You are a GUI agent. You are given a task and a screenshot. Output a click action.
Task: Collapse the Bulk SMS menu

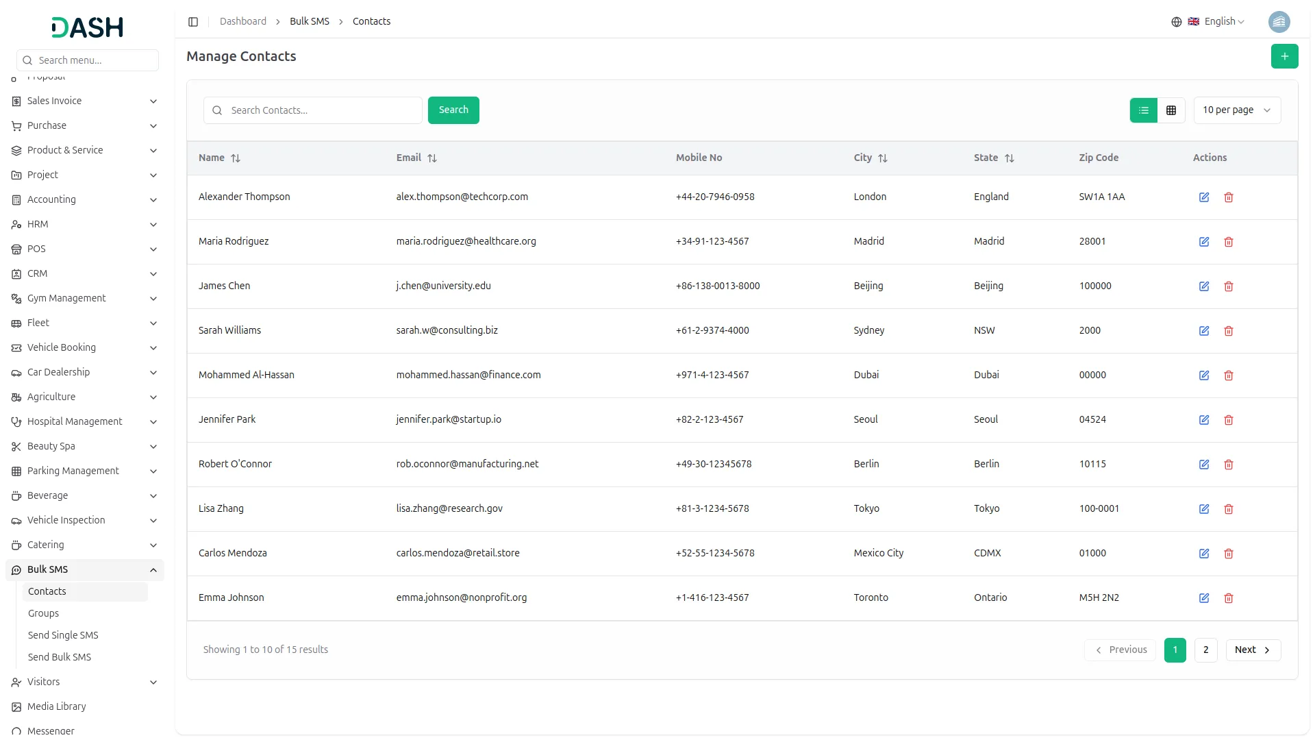pyautogui.click(x=85, y=570)
